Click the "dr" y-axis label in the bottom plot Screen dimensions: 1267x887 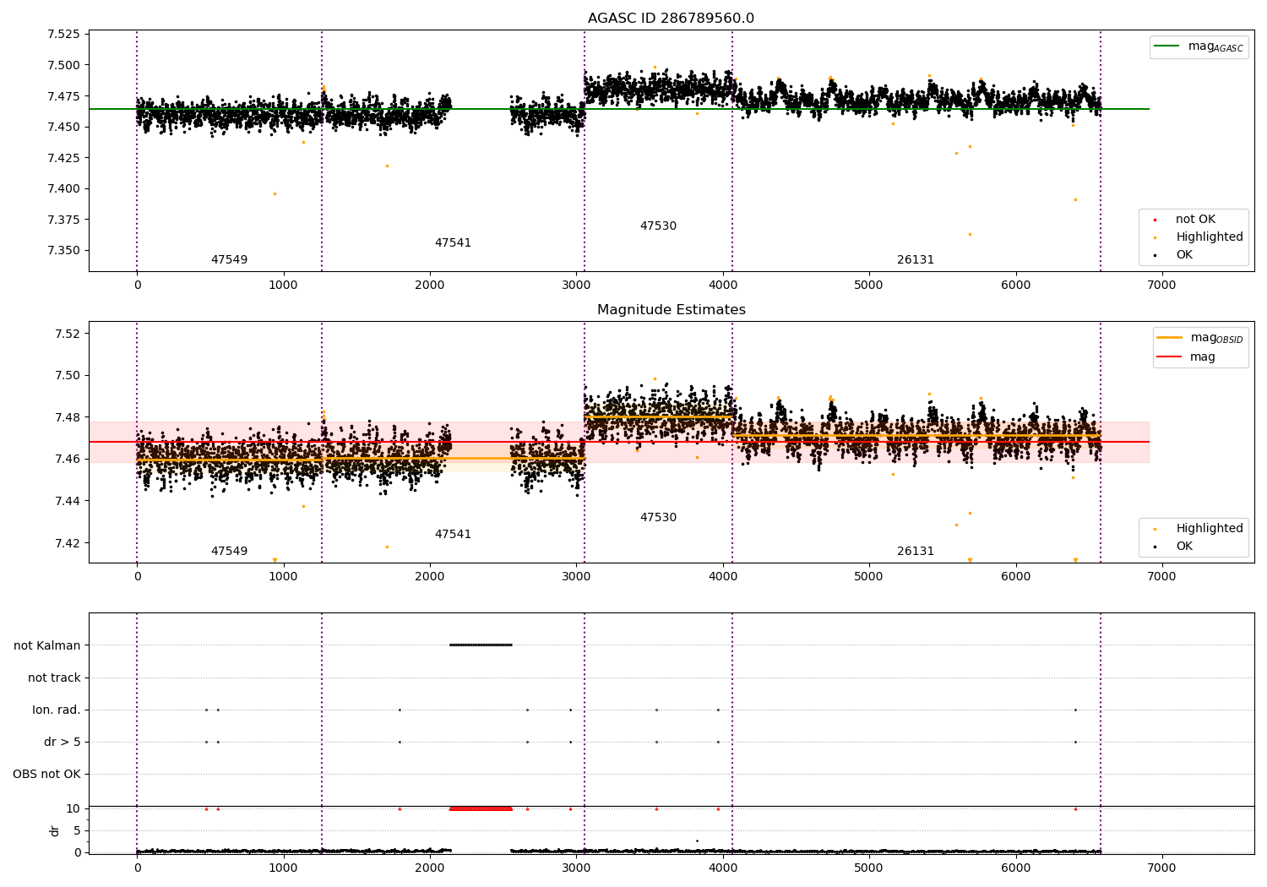pyautogui.click(x=55, y=830)
